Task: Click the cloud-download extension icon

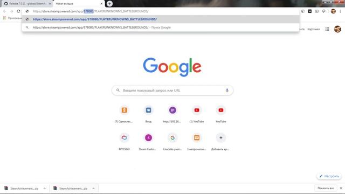Action: [323, 11]
